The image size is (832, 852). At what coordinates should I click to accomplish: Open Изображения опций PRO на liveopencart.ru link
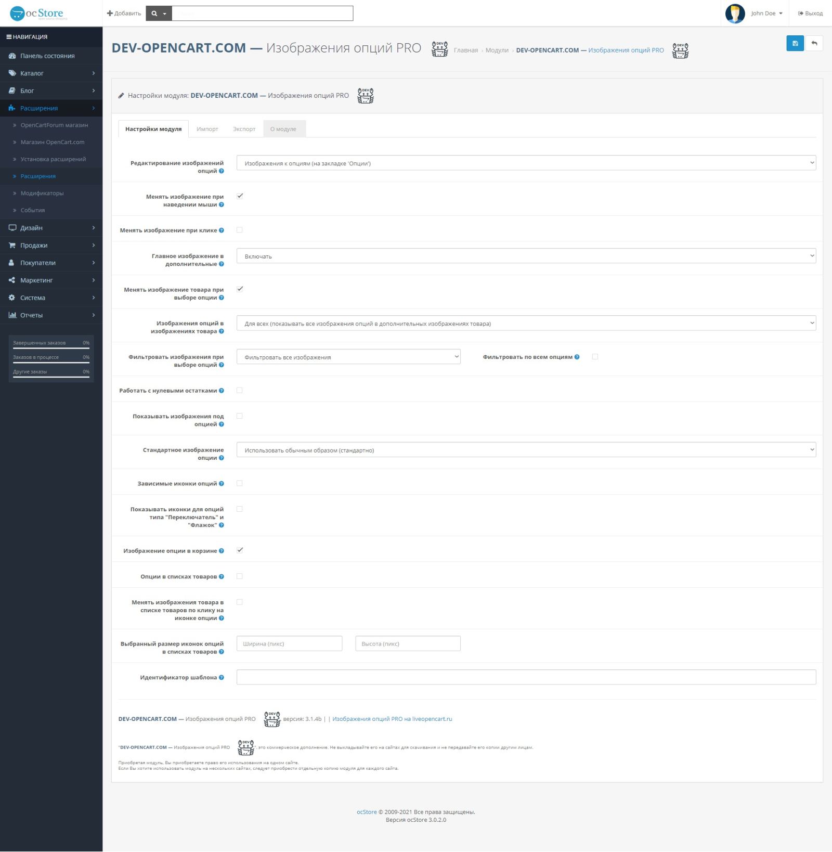tap(392, 719)
